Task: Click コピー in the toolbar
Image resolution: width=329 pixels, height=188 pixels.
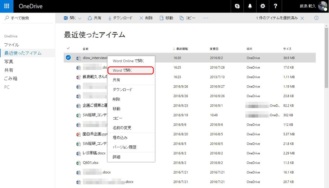Action: (x=187, y=18)
